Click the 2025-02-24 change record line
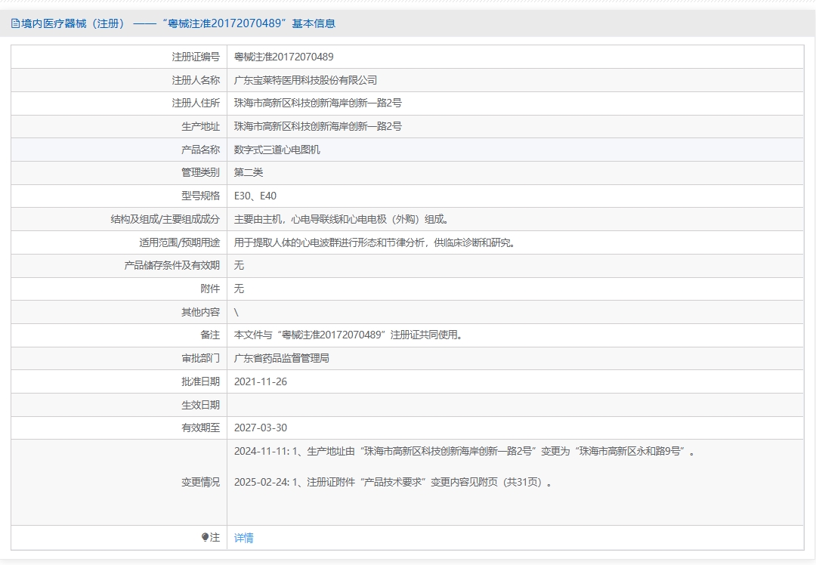816x565 pixels. click(393, 482)
